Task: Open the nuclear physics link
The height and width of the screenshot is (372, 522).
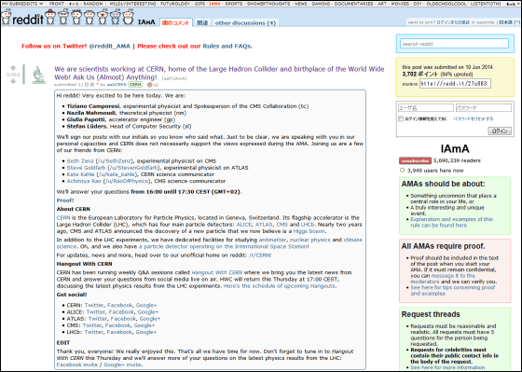Action: pos(309,240)
